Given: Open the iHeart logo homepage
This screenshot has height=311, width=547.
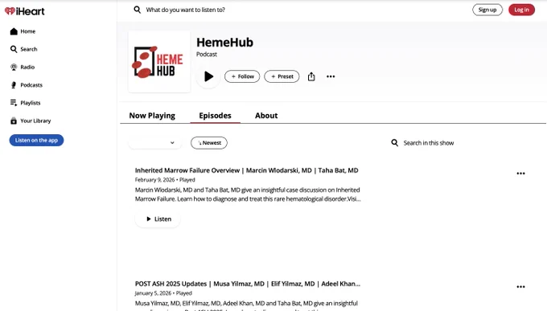Looking at the screenshot, I should pos(25,11).
